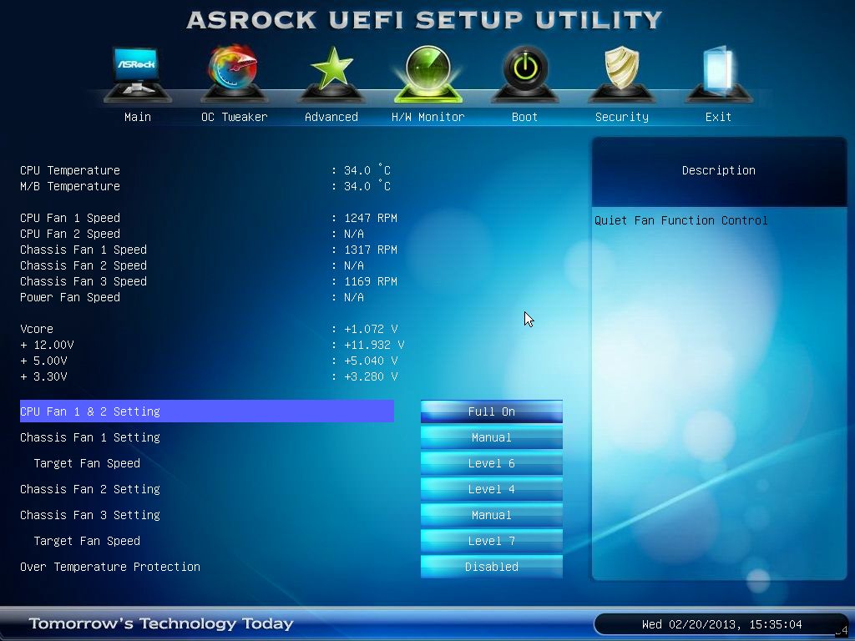Open the Level 7 target fan speed option

point(491,541)
